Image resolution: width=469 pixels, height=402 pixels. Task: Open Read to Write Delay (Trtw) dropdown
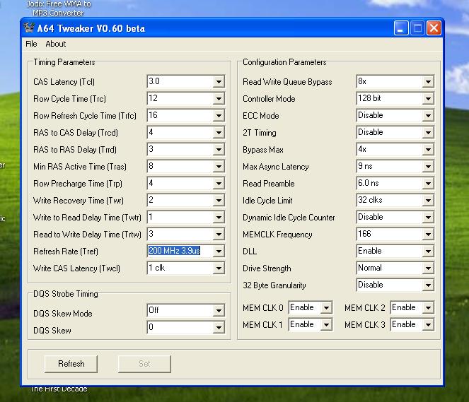click(x=219, y=235)
